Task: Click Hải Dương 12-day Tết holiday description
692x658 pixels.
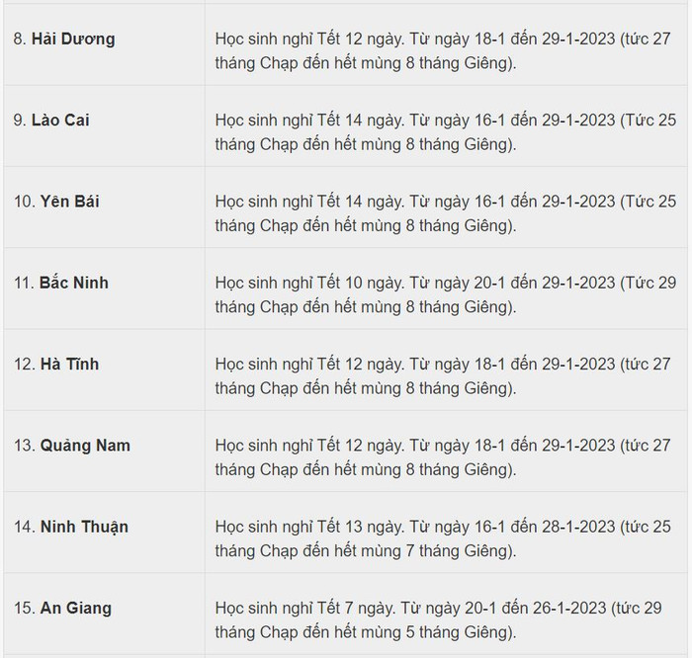Action: [443, 50]
